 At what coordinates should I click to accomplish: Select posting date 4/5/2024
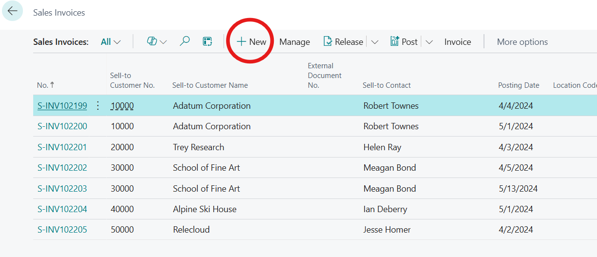tap(515, 168)
